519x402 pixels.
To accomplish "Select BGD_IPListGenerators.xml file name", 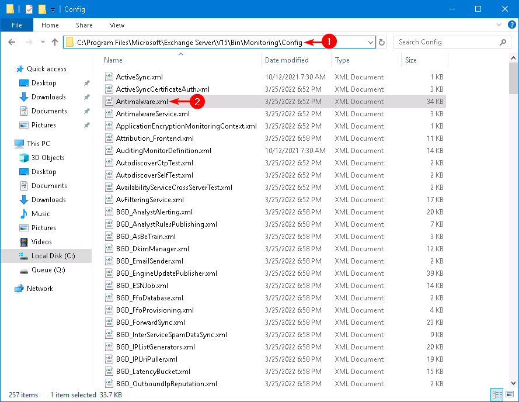I will (x=155, y=347).
